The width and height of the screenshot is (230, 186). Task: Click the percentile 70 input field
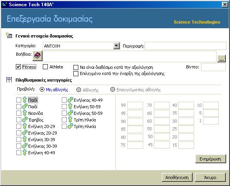tap(162, 105)
